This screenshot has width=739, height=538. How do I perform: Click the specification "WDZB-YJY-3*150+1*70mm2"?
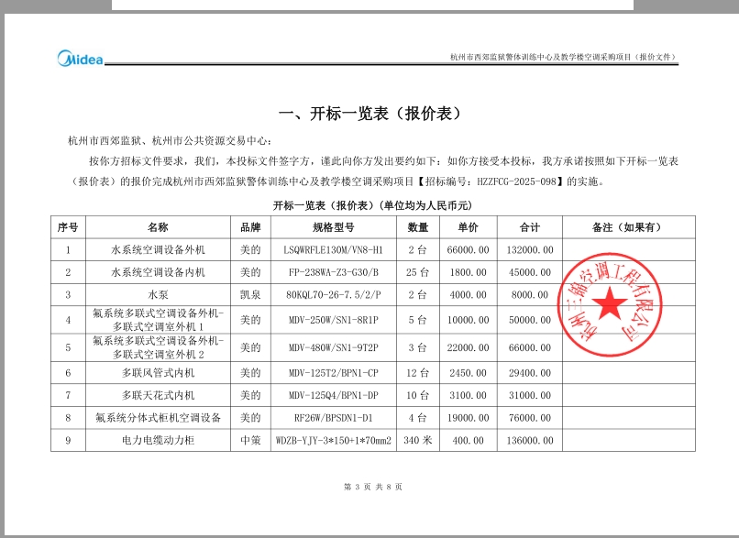333,441
